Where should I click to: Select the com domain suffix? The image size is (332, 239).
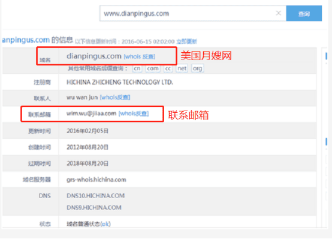[153, 68]
